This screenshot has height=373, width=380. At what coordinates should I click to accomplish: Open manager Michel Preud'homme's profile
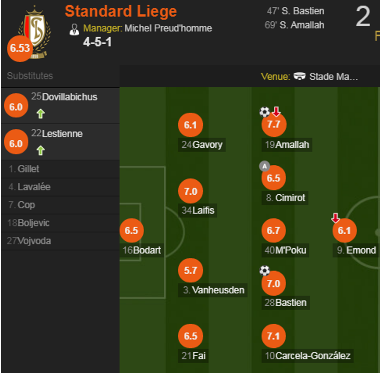168,28
